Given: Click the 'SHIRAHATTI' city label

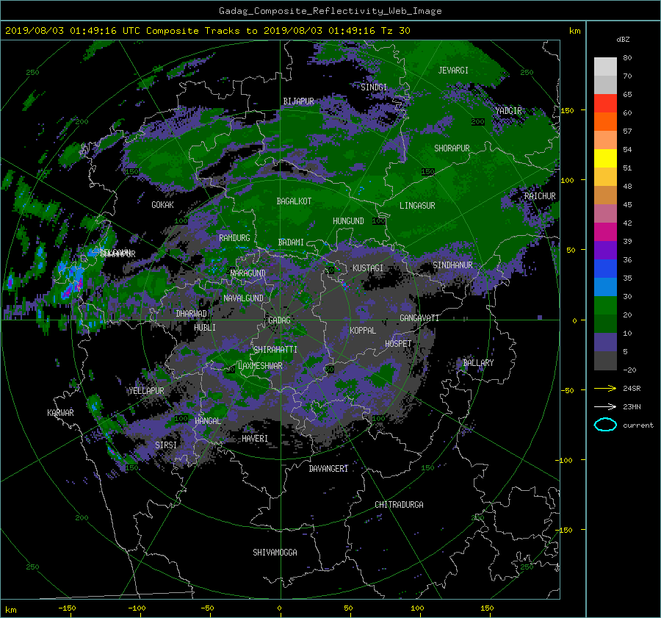Looking at the screenshot, I should pyautogui.click(x=275, y=350).
